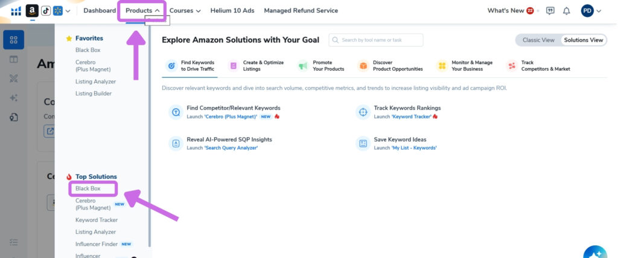The height and width of the screenshot is (258, 618).
Task: Expand the Courses dropdown
Action: [185, 11]
